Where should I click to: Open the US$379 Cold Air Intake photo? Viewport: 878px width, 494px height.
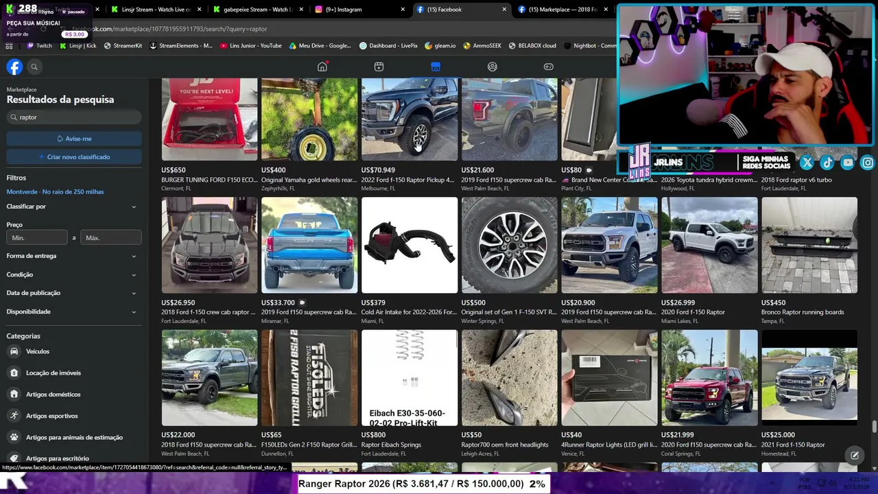pyautogui.click(x=410, y=245)
